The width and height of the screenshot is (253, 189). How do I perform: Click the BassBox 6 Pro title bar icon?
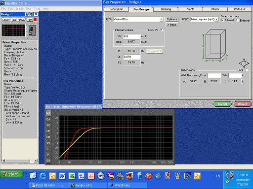(x=2, y=3)
